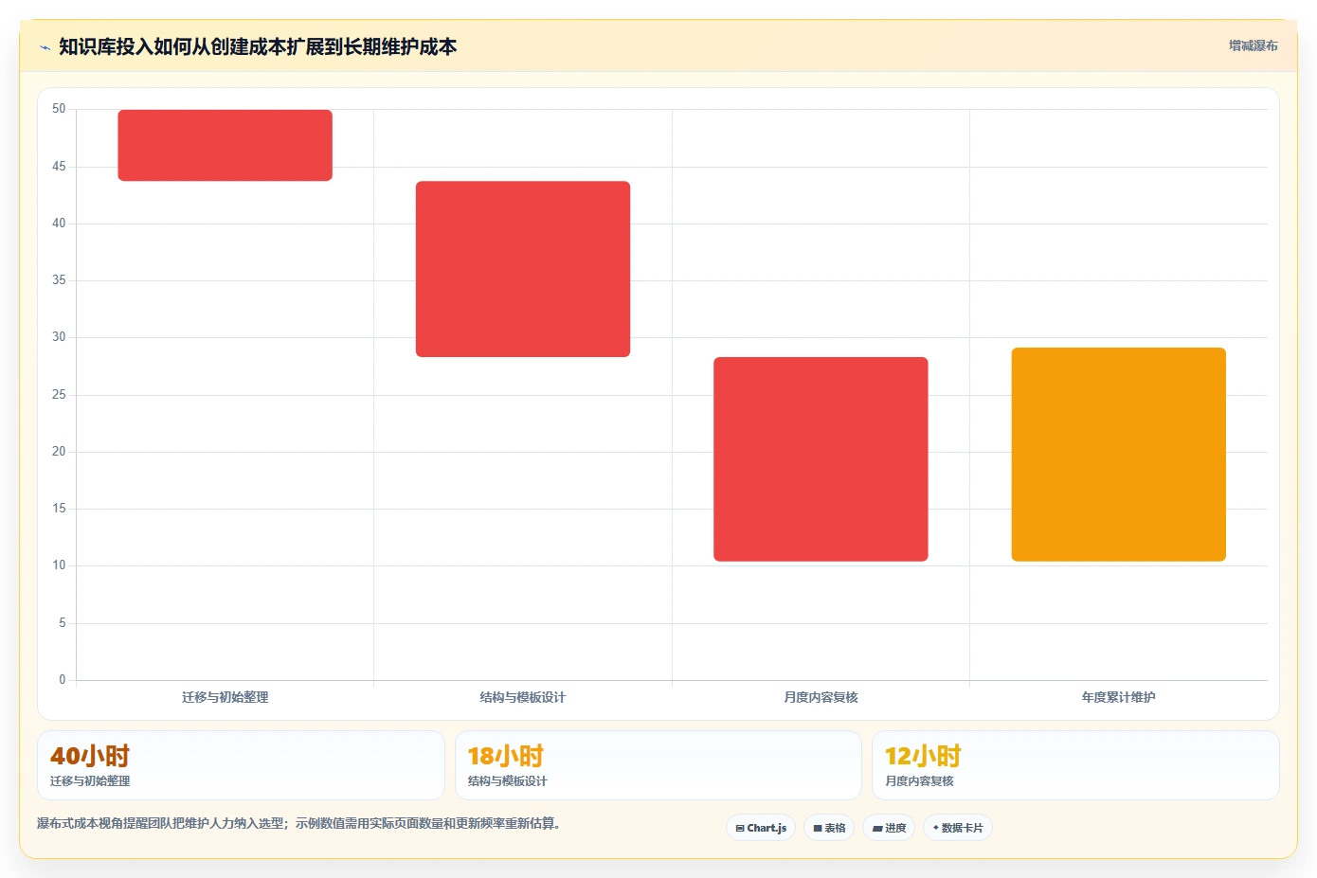The width and height of the screenshot is (1317, 878).
Task: Click the y-axis tick label 20
Action: 59,452
